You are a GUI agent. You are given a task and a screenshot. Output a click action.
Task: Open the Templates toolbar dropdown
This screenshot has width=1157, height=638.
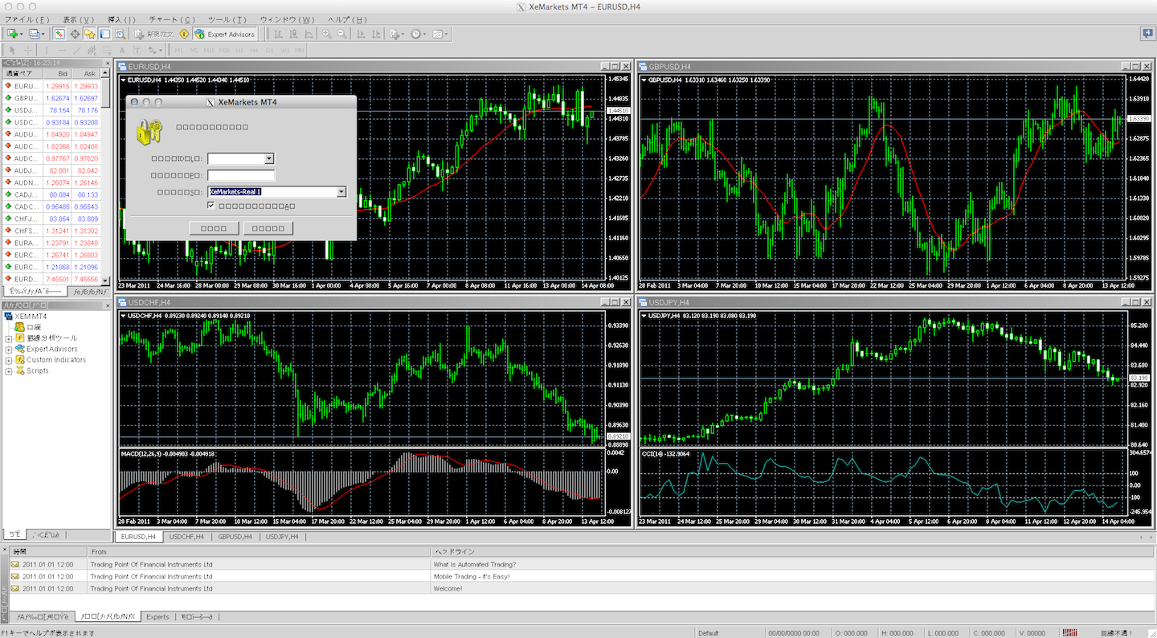pos(440,34)
